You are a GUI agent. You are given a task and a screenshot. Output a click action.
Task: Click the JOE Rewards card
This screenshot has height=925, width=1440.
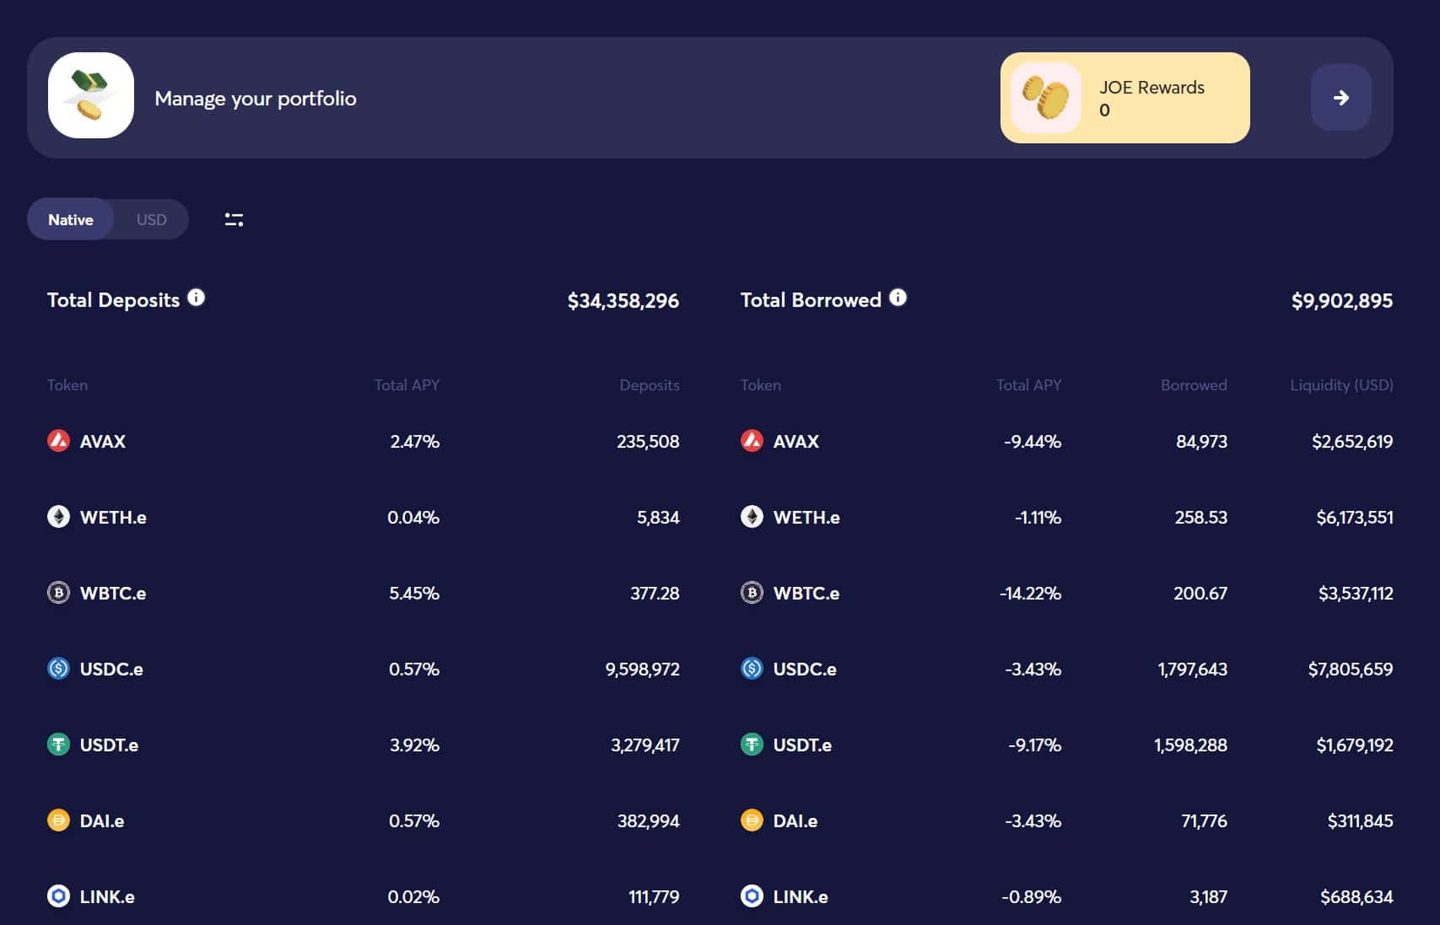(x=1124, y=98)
